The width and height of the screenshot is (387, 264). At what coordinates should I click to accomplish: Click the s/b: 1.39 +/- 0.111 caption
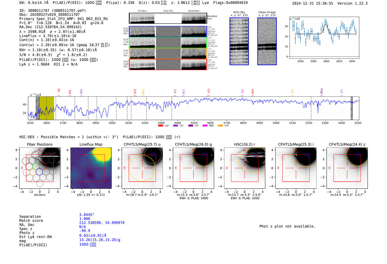91,195
